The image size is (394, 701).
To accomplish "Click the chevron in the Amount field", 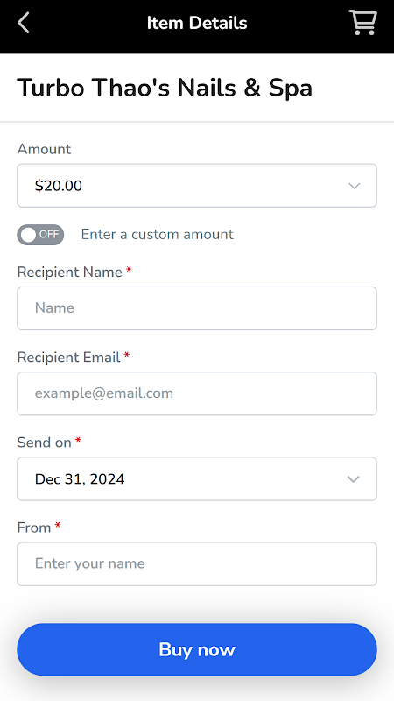I will tap(355, 186).
